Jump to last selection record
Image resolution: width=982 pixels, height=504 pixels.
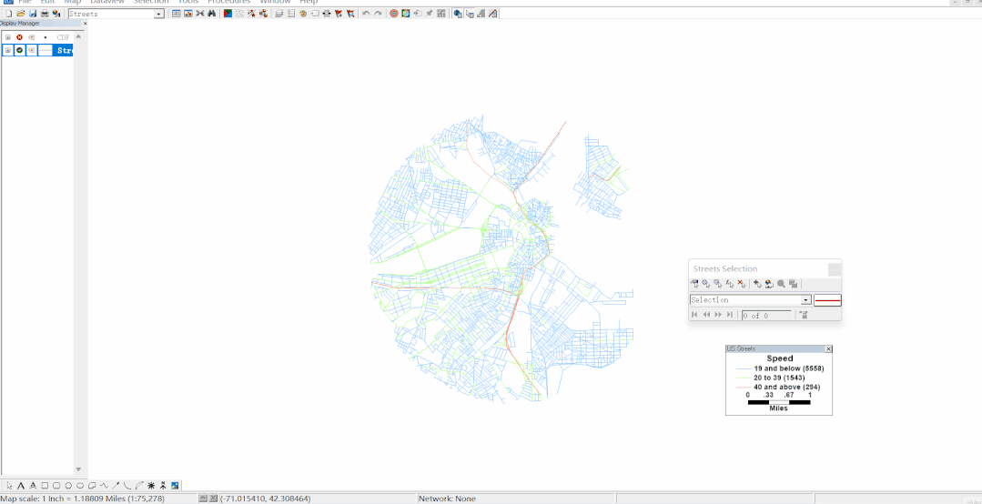(730, 315)
